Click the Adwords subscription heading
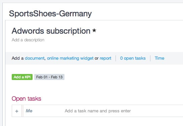Viewport: 183px width, 126px height. pyautogui.click(x=51, y=31)
